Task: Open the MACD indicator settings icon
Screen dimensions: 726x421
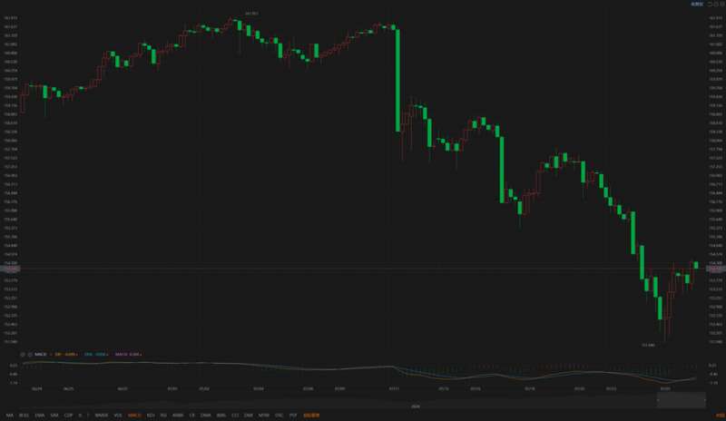Action: tap(22, 354)
